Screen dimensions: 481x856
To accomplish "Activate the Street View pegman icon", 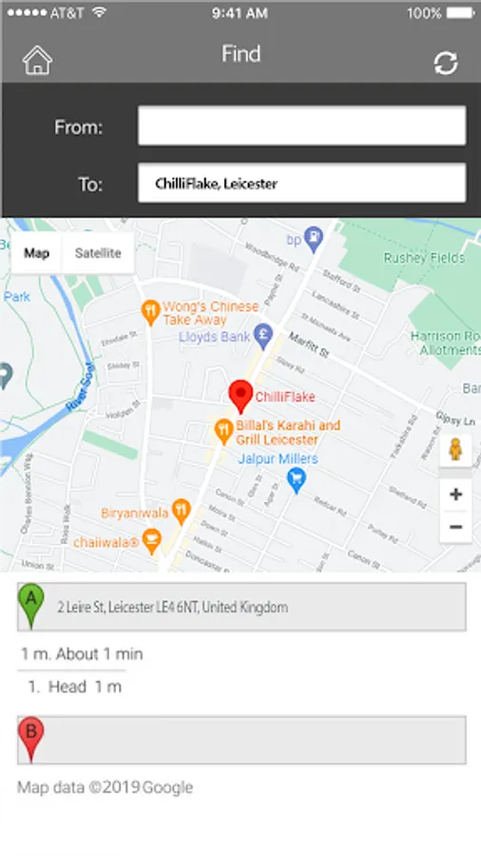I will 455,451.
